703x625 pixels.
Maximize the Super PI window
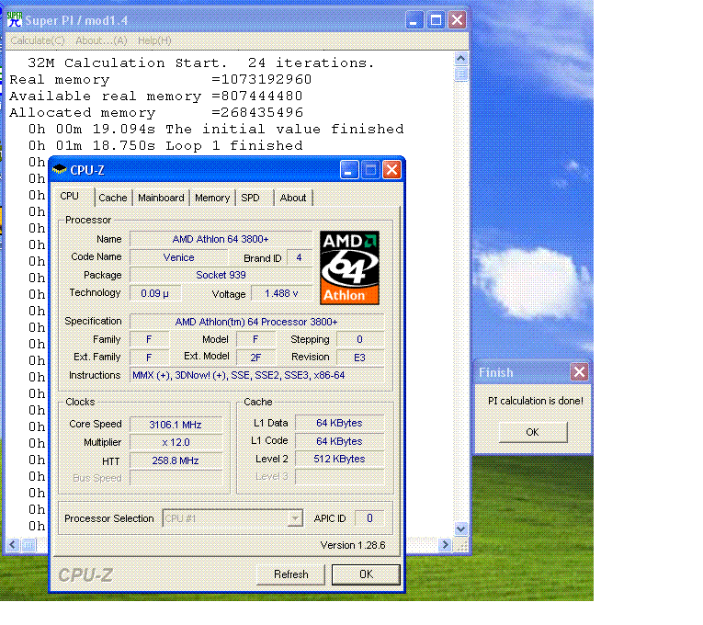(x=436, y=20)
